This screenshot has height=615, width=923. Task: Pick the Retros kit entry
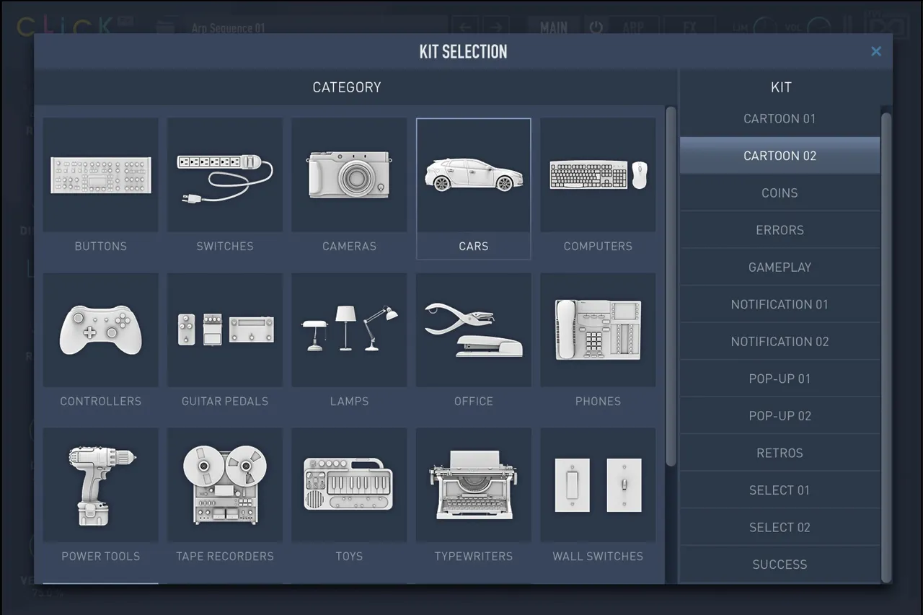(780, 453)
